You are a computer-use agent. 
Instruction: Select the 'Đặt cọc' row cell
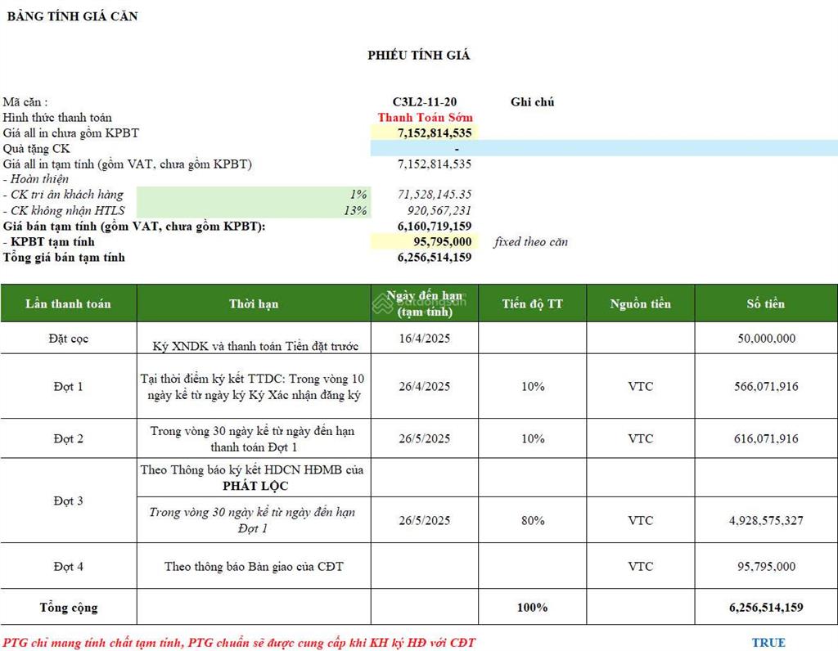(x=69, y=338)
